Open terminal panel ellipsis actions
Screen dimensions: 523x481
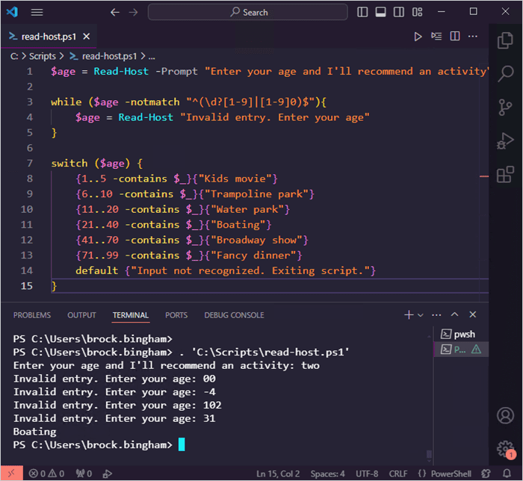click(436, 315)
